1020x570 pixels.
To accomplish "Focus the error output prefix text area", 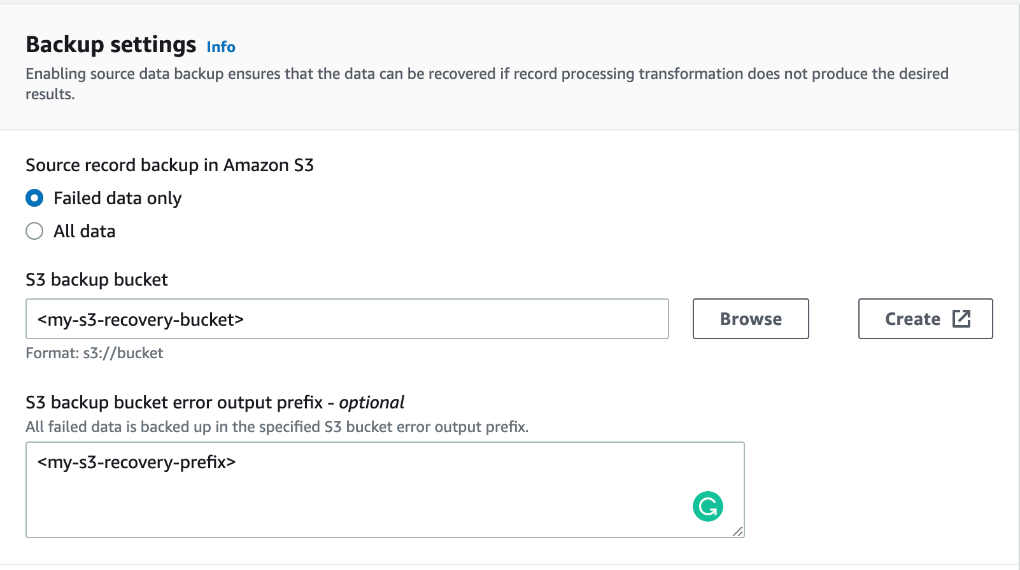I will [385, 490].
